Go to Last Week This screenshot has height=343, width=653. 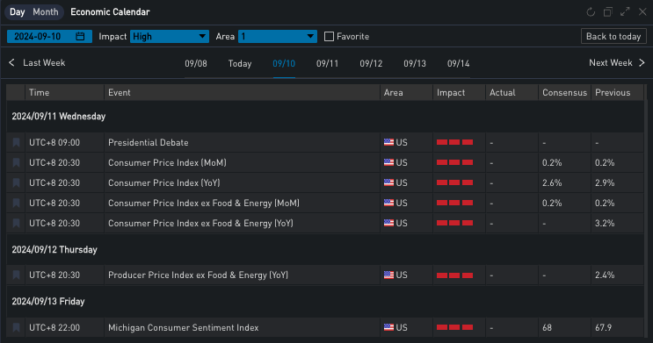click(37, 63)
